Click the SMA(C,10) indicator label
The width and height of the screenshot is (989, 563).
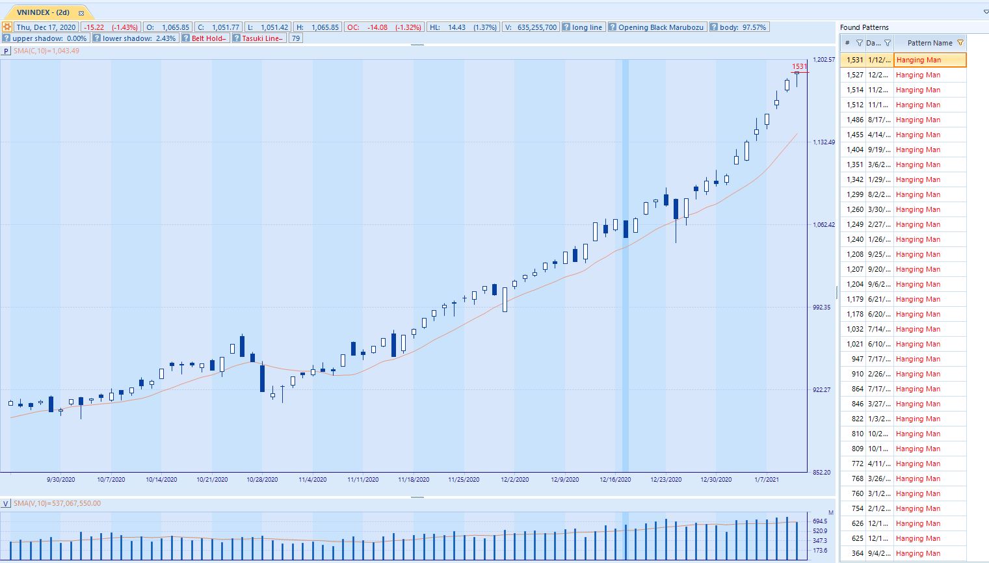(x=46, y=51)
